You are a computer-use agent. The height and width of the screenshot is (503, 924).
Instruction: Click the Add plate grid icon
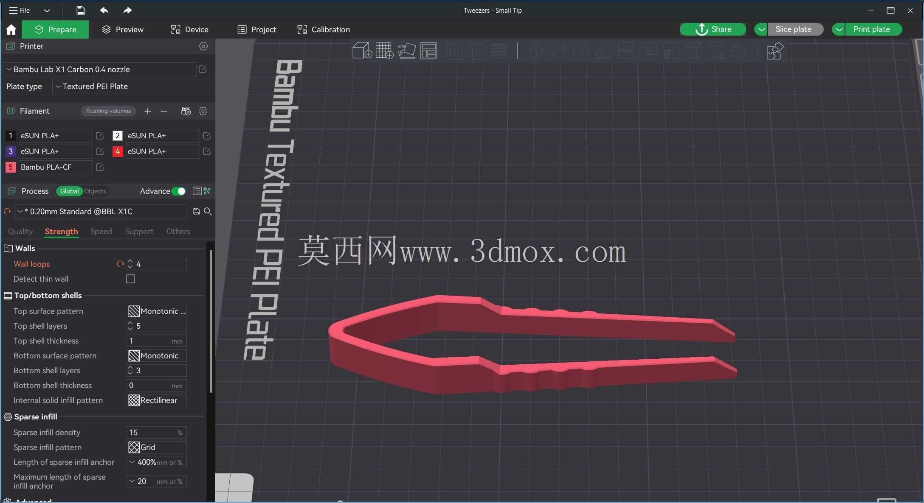tap(384, 51)
